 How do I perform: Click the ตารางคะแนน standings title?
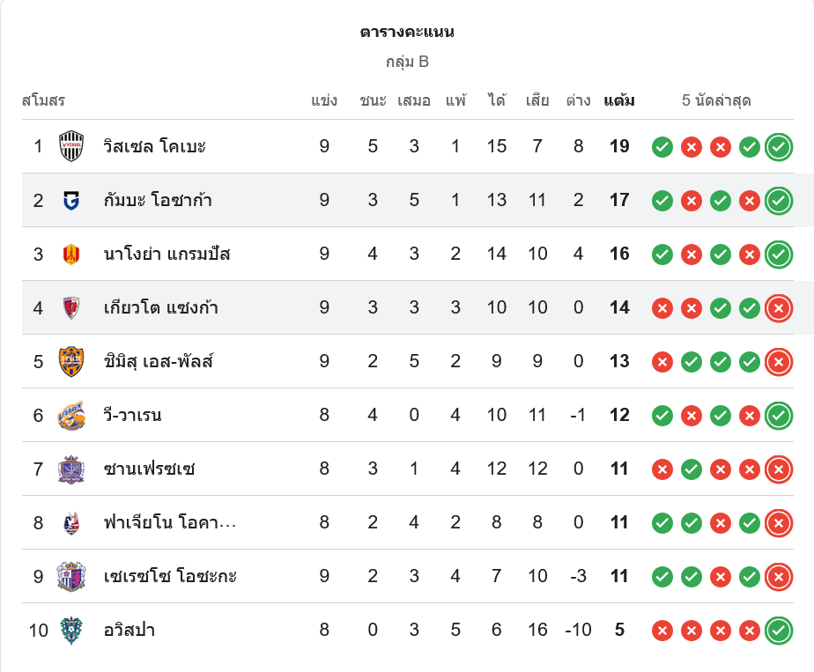tap(407, 33)
